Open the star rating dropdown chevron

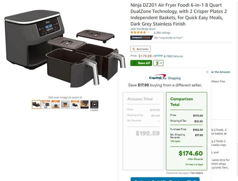click(x=149, y=32)
